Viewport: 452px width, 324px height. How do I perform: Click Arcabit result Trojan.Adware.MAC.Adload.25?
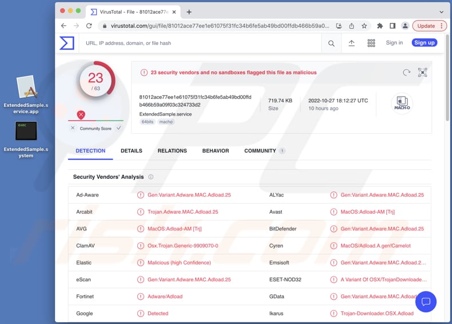tap(183, 212)
